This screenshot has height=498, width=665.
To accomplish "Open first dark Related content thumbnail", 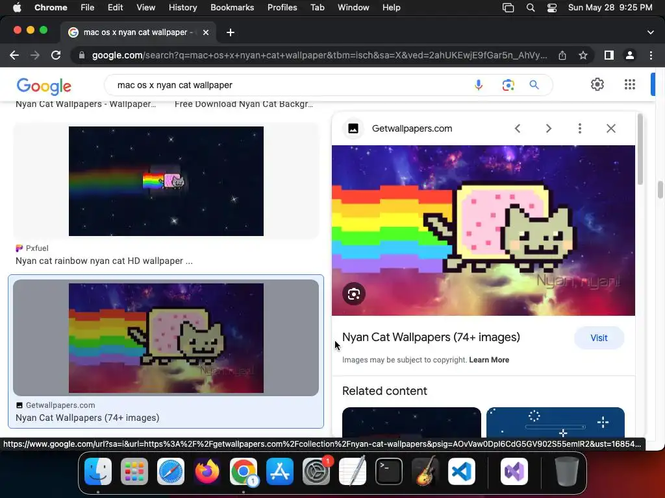I will coord(411,422).
